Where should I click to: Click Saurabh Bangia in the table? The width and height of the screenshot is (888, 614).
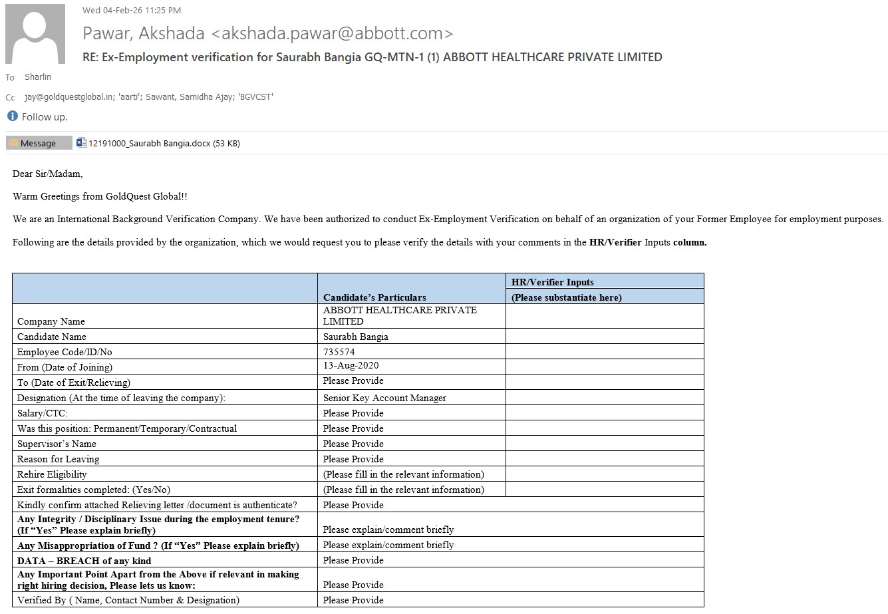(x=356, y=337)
